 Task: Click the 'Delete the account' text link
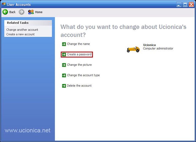tap(79, 86)
